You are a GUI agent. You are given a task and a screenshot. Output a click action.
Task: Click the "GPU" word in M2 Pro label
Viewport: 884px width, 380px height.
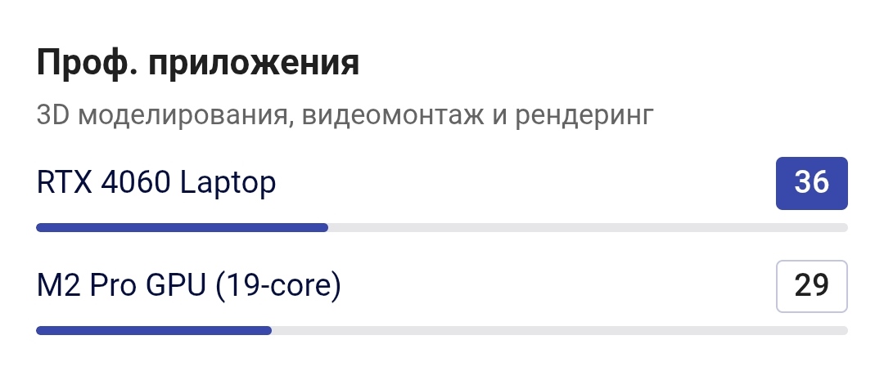point(176,286)
